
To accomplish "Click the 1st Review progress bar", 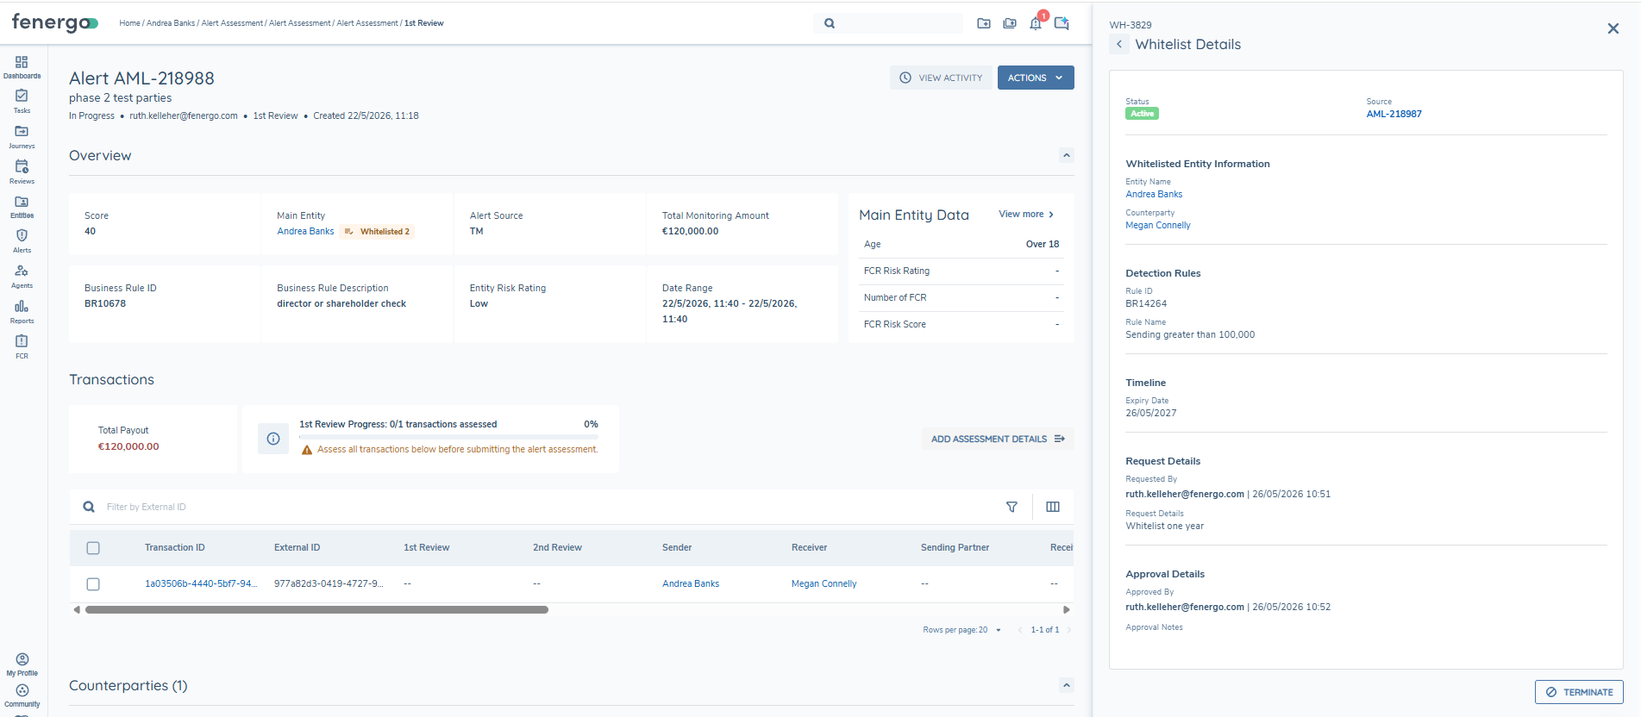I will coord(448,437).
